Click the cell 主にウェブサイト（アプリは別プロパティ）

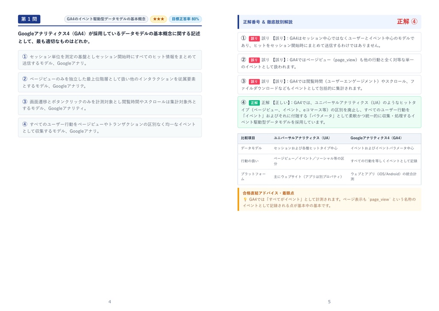tap(308, 177)
